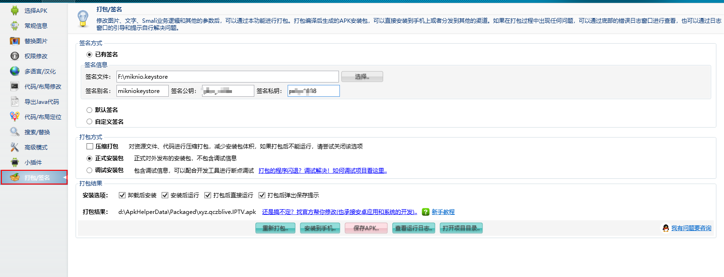
Task: Enable 压缩打包 compressed packaging
Action: click(89, 146)
